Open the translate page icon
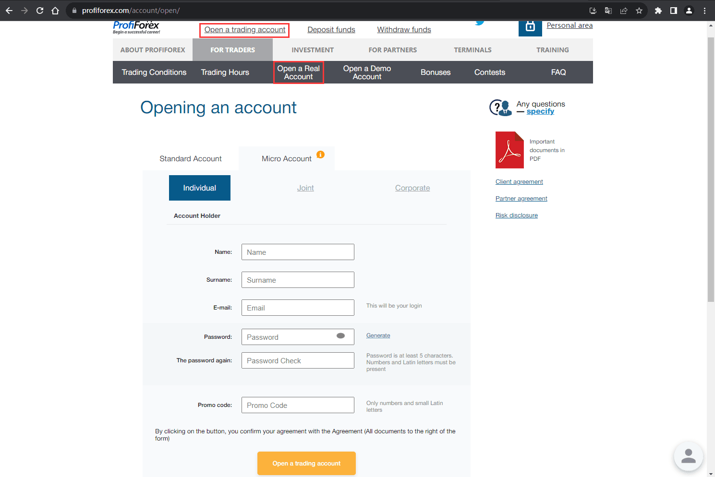 [608, 11]
